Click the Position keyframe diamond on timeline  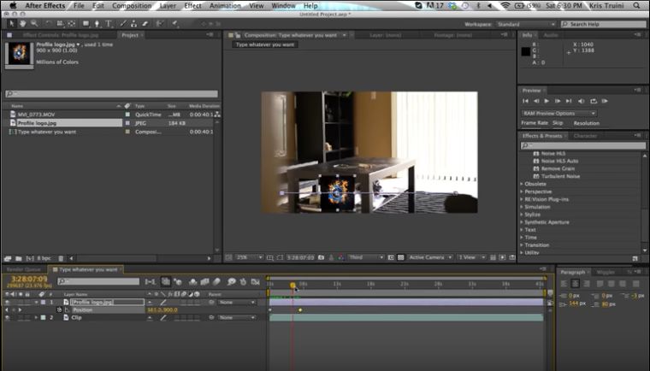[x=300, y=309]
